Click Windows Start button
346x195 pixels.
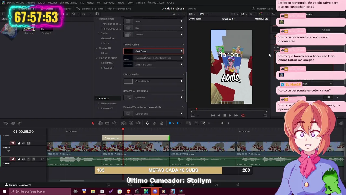5,191
